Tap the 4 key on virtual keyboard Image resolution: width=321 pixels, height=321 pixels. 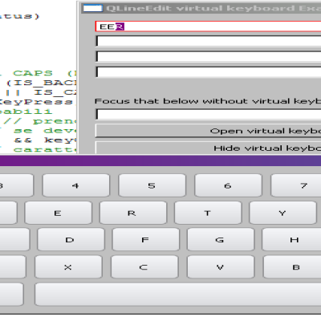pyautogui.click(x=76, y=185)
